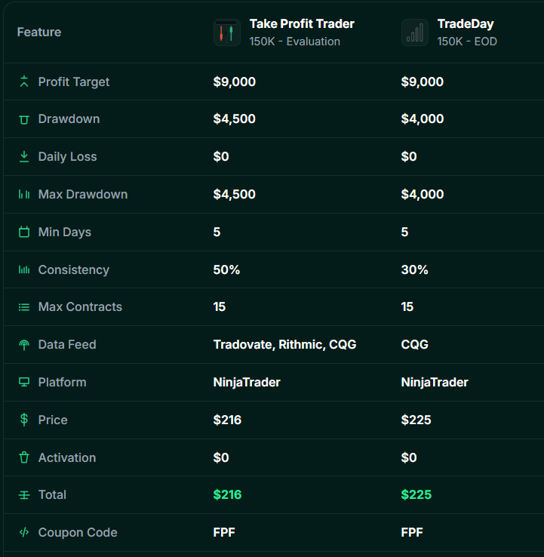This screenshot has height=557, width=544.
Task: Click the TradeDay bar chart logo
Action: click(x=415, y=32)
